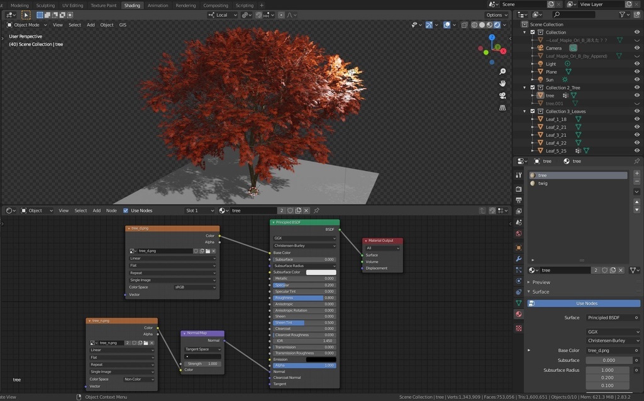This screenshot has height=401, width=644.
Task: Select the twig material slot
Action: pyautogui.click(x=542, y=183)
